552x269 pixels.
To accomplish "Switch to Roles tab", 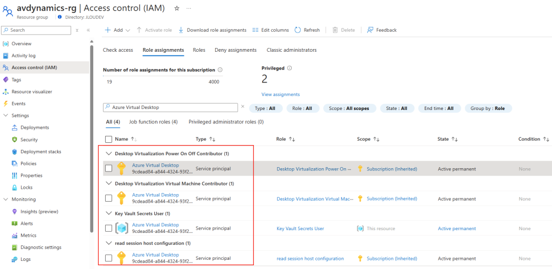I will 199,50.
